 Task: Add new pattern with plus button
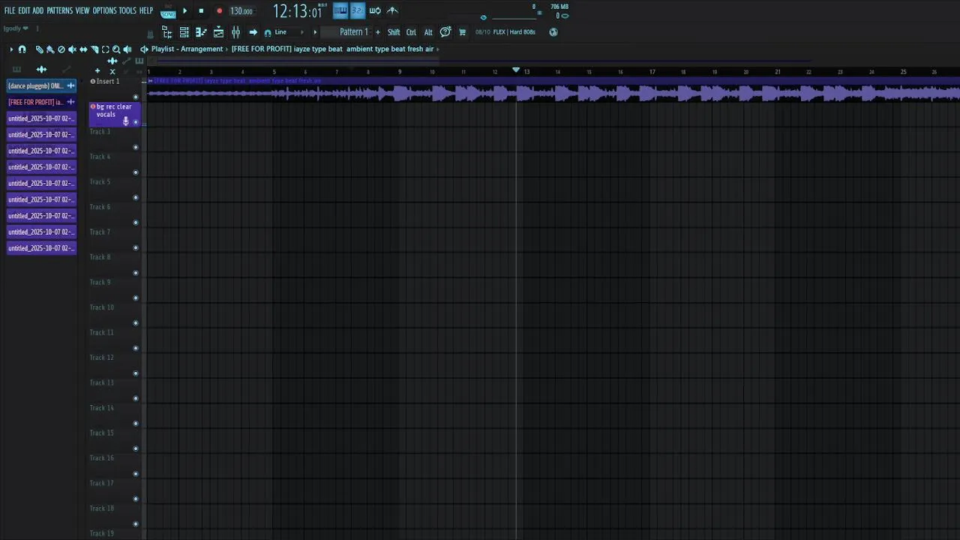[377, 32]
